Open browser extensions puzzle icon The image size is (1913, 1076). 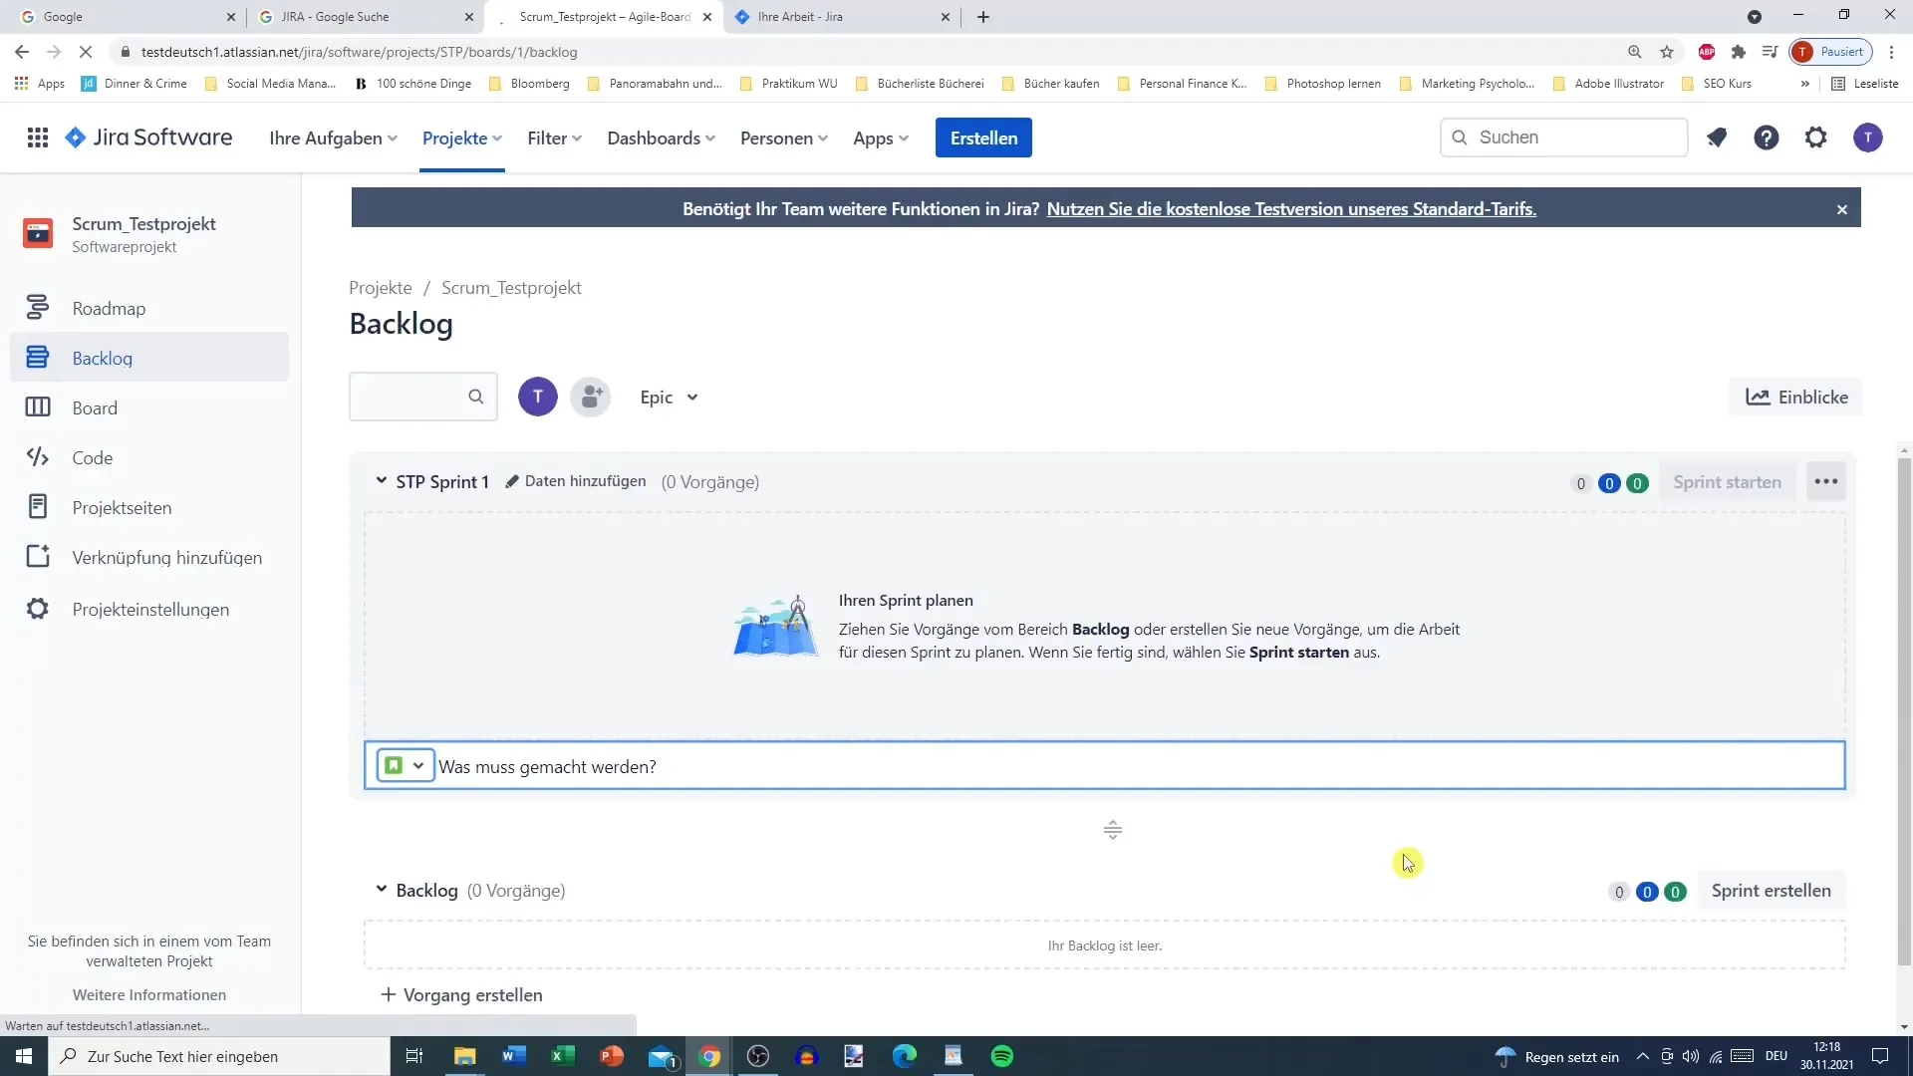[1739, 52]
